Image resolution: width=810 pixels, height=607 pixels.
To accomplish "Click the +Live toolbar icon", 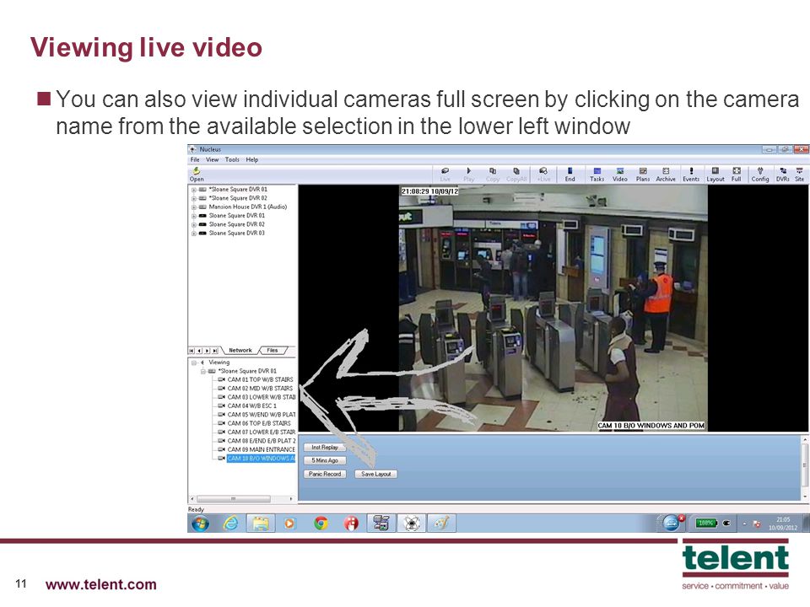I will tap(543, 175).
